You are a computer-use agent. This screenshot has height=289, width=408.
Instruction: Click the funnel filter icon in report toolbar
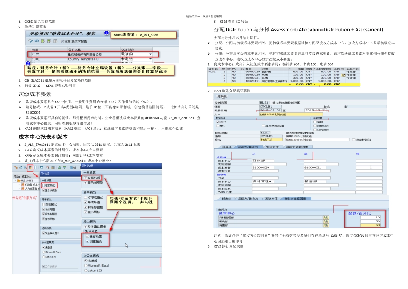click(x=42, y=168)
